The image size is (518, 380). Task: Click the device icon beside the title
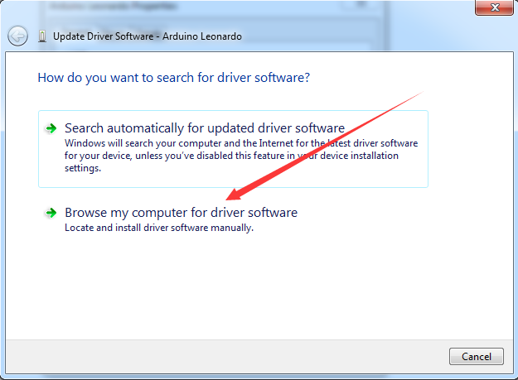tap(42, 36)
